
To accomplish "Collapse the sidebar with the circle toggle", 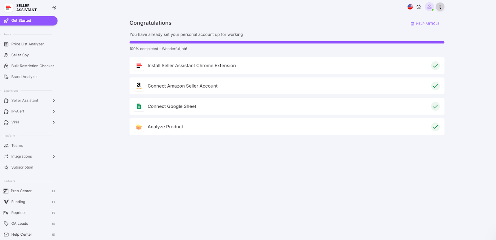I will (54, 7).
